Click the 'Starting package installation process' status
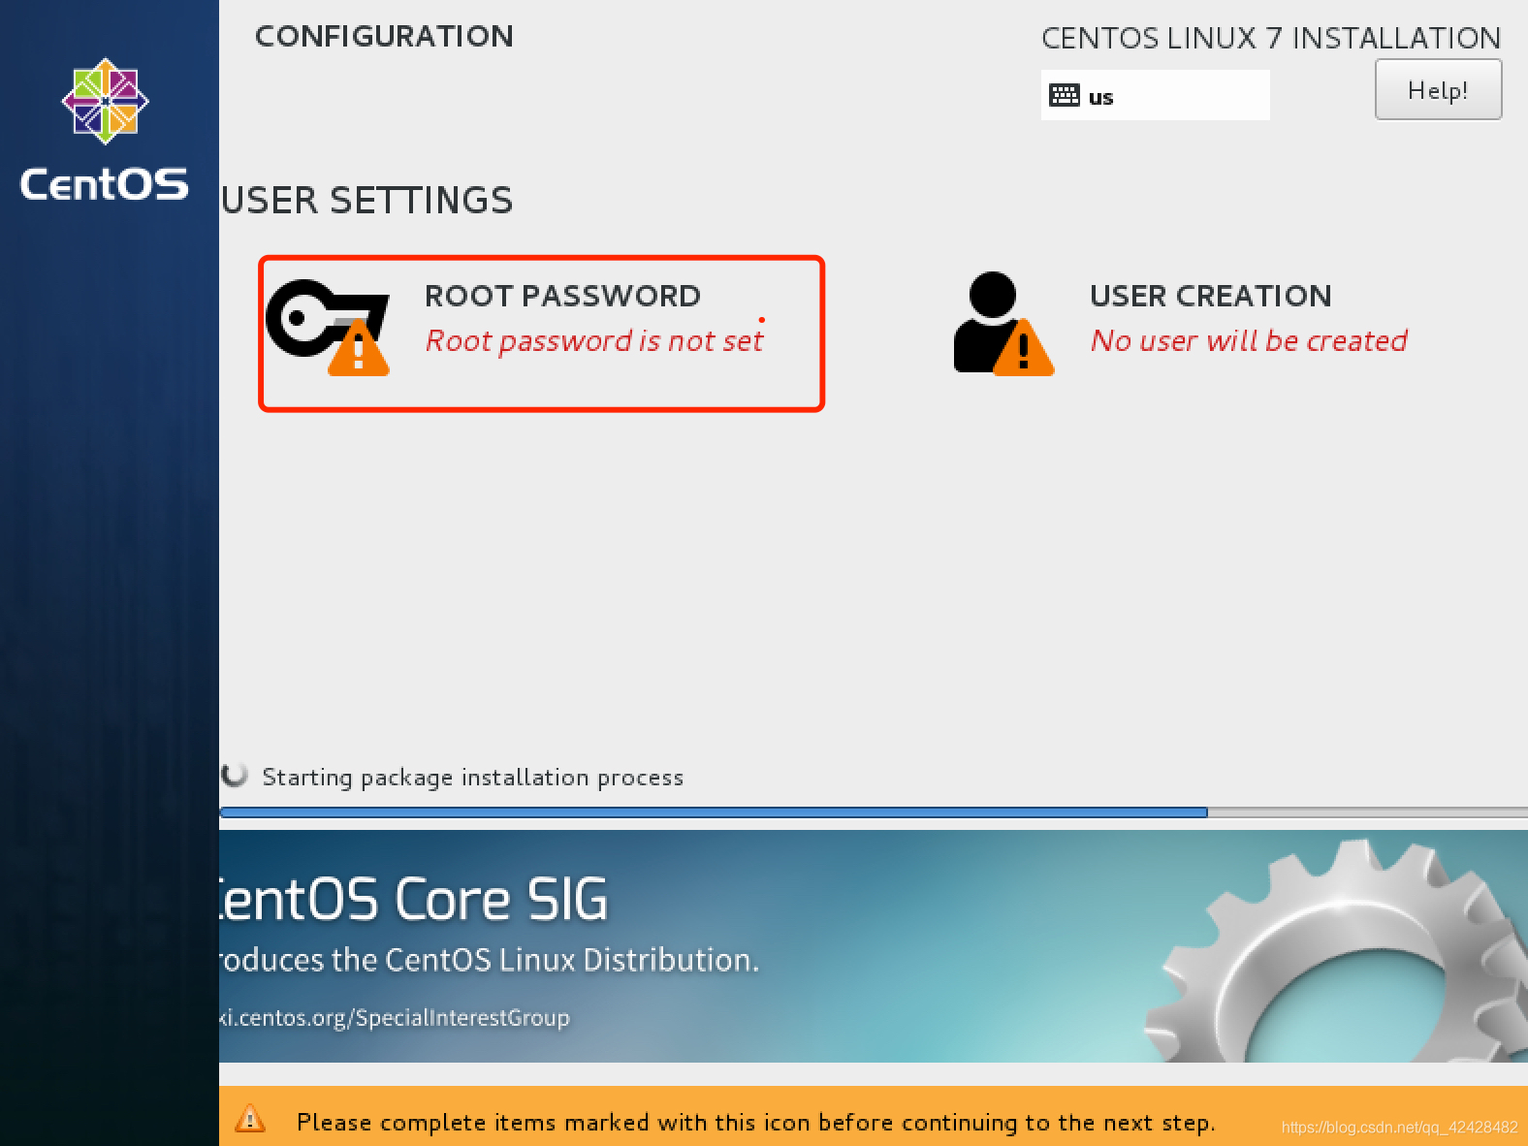 coord(473,778)
